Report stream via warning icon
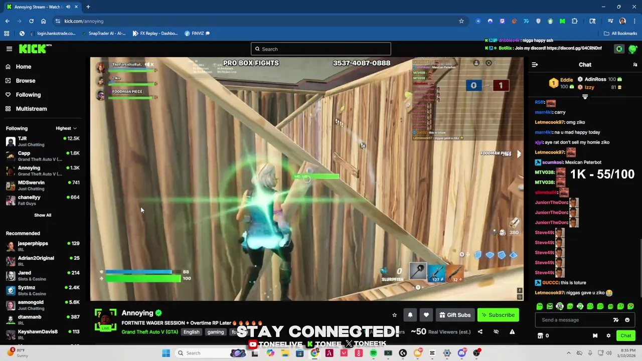Viewport: 642px width, 361px height. coord(512,332)
